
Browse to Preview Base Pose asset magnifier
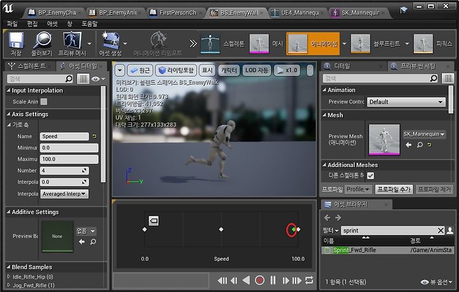[93, 242]
